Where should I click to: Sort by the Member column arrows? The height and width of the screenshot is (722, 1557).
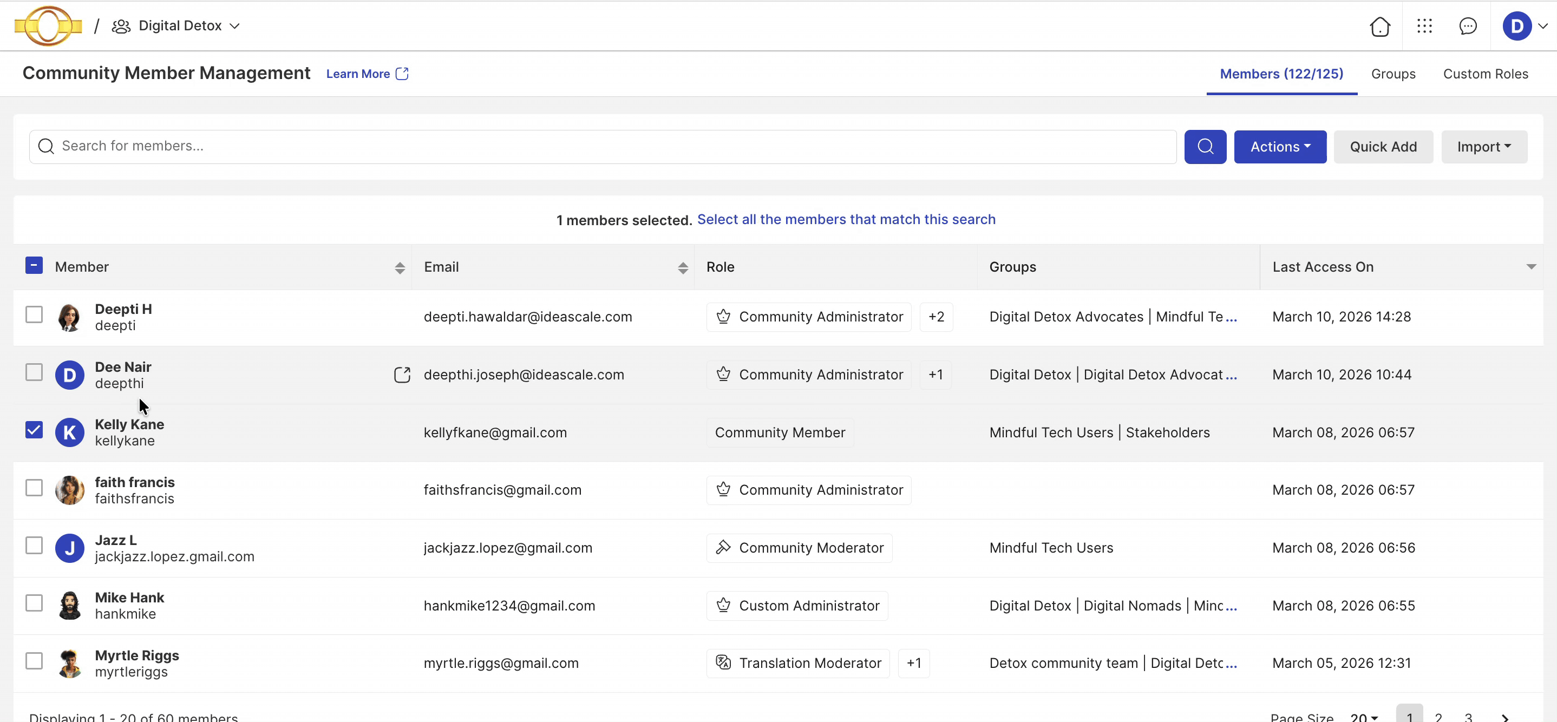(400, 268)
